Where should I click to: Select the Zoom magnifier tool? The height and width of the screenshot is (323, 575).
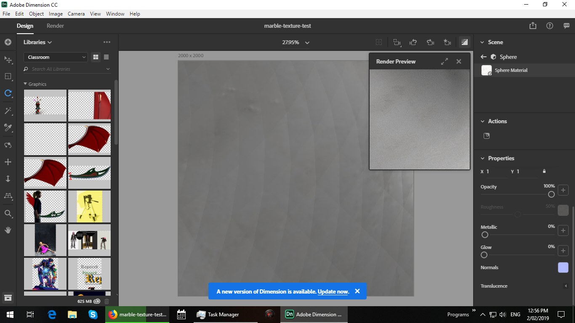8,213
